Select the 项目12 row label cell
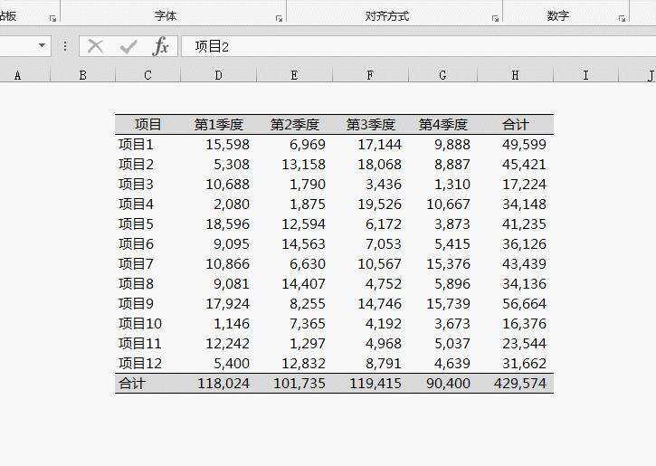Image resolution: width=656 pixels, height=466 pixels. (x=147, y=363)
